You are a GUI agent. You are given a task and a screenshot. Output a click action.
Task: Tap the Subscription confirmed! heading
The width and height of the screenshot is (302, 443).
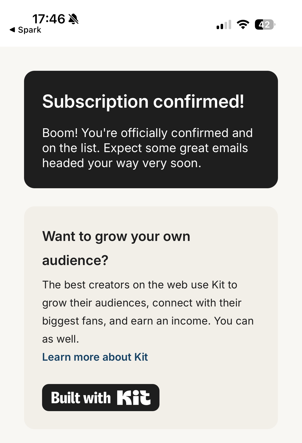tap(143, 101)
